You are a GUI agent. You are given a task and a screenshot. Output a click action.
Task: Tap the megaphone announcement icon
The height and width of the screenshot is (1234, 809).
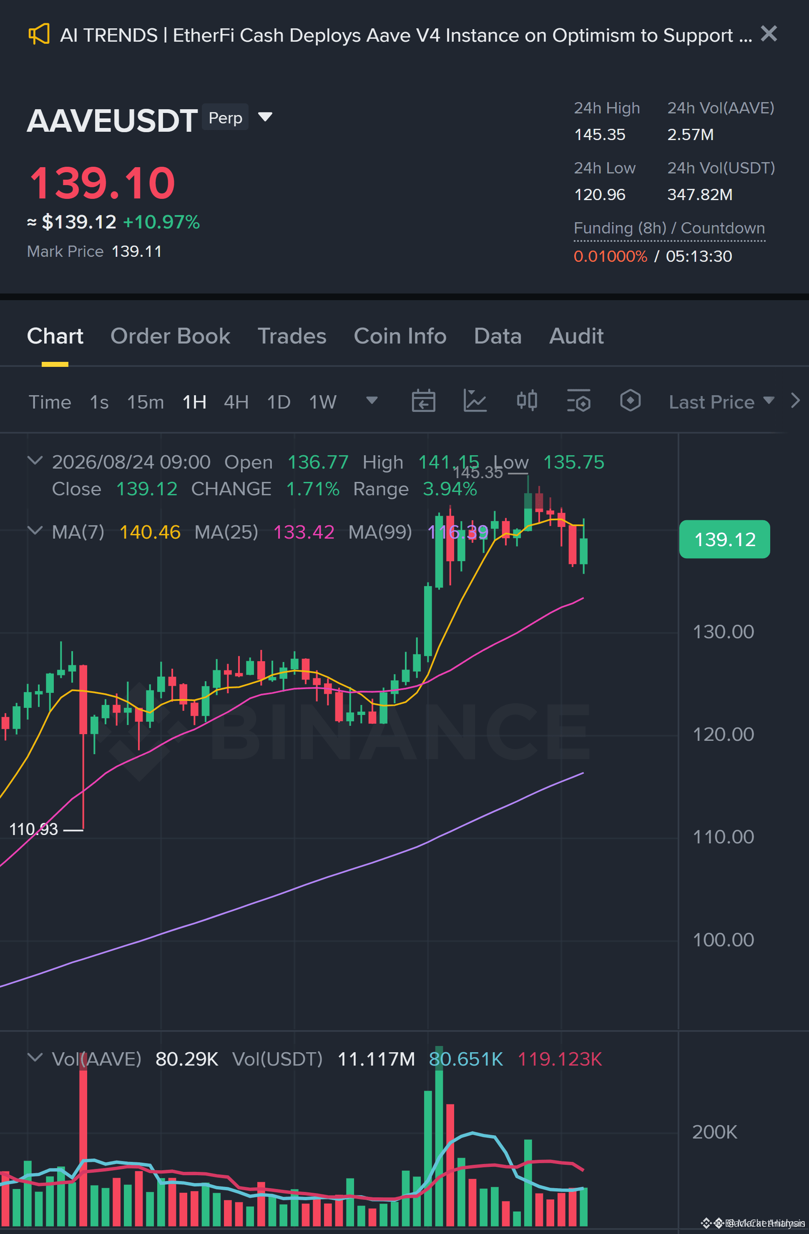click(39, 34)
